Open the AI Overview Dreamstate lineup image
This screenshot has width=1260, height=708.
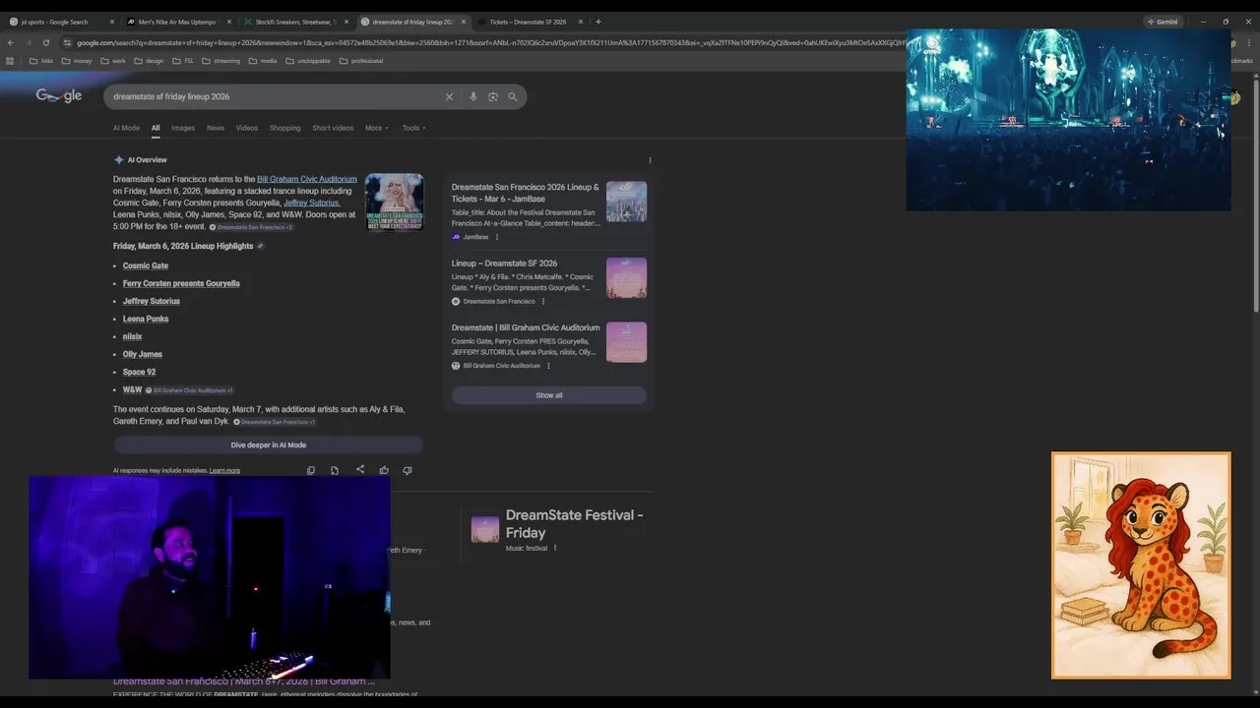point(394,203)
